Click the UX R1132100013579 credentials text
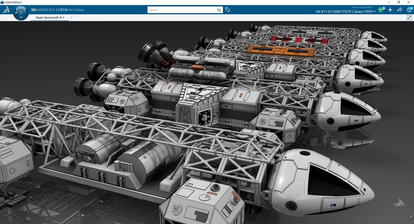Image resolution: width=414 pixels, height=224 pixels. 333,12
